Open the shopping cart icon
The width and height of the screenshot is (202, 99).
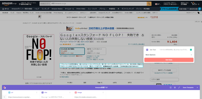(195, 4)
